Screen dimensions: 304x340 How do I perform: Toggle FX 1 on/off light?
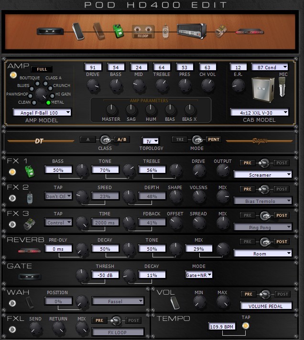click(12, 172)
